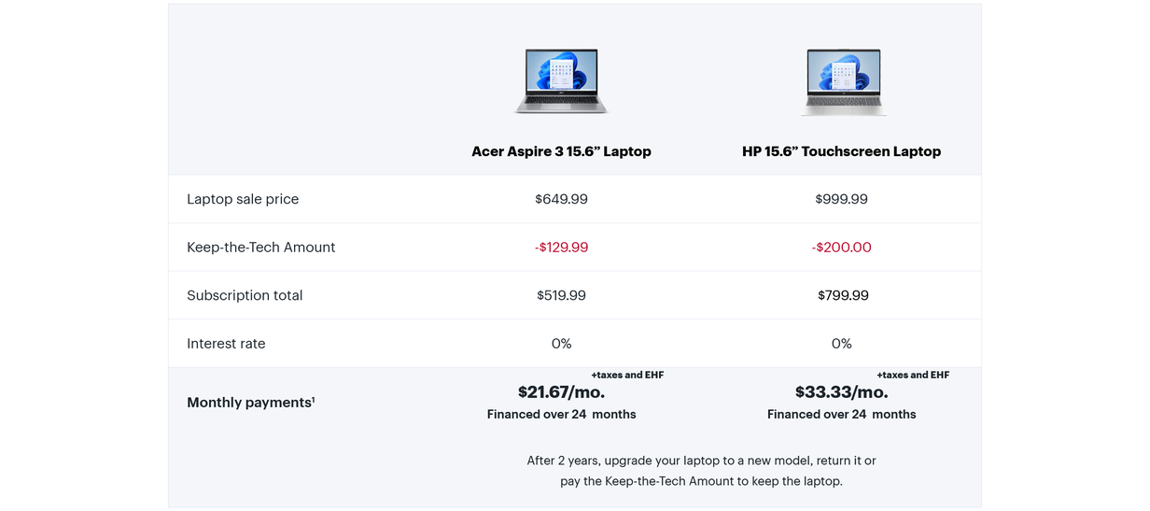
Task: Select the HP 15.6" Touchscreen Laptop heading
Action: point(841,151)
